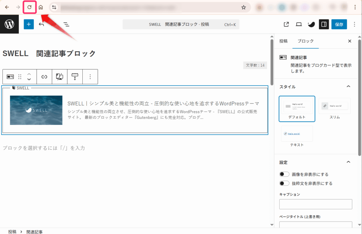Open device preview laptop icon
Viewport: 362px width, 234px height.
click(299, 24)
